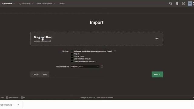The height and width of the screenshot is (109, 194).
Task: Click the language globe icon in the footer
Action: tap(22, 97)
